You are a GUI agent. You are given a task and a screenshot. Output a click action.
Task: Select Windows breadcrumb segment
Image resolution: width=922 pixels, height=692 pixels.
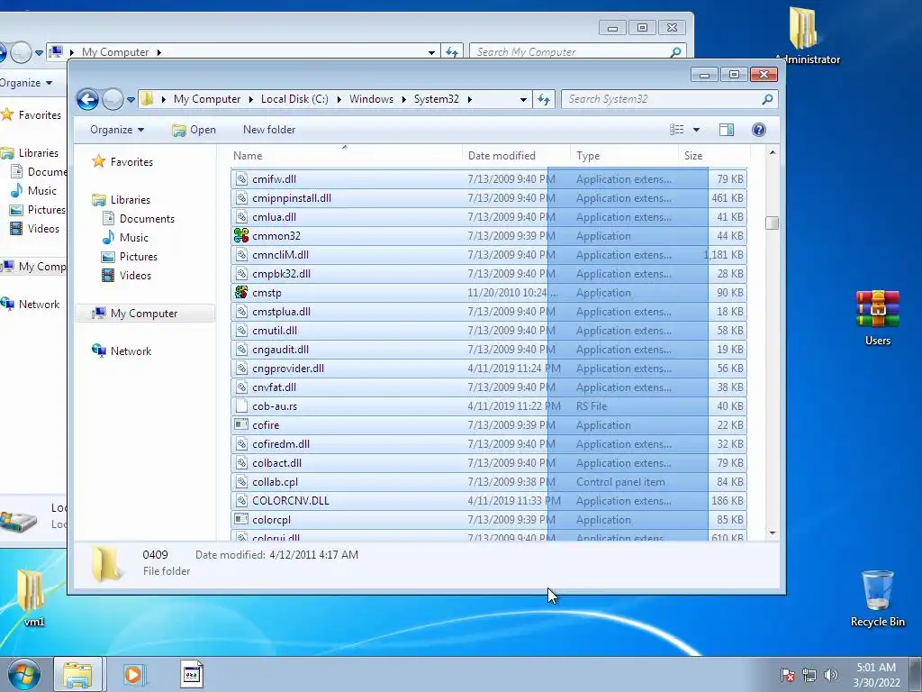point(371,99)
